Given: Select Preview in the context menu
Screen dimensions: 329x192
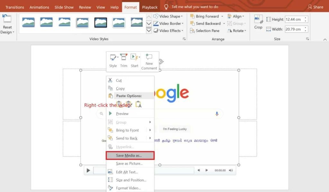Looking at the screenshot, I should pyautogui.click(x=130, y=113).
